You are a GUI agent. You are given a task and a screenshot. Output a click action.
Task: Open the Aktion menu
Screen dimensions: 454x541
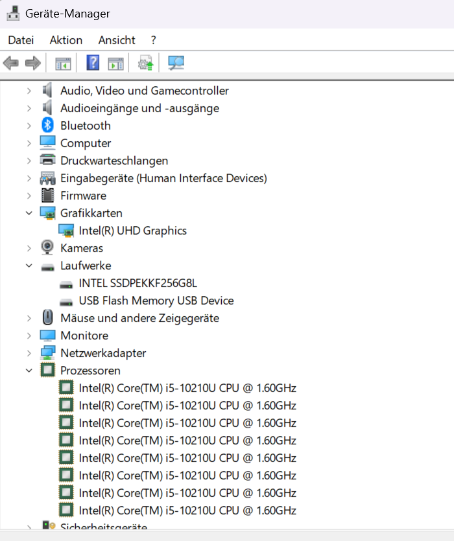pos(66,40)
